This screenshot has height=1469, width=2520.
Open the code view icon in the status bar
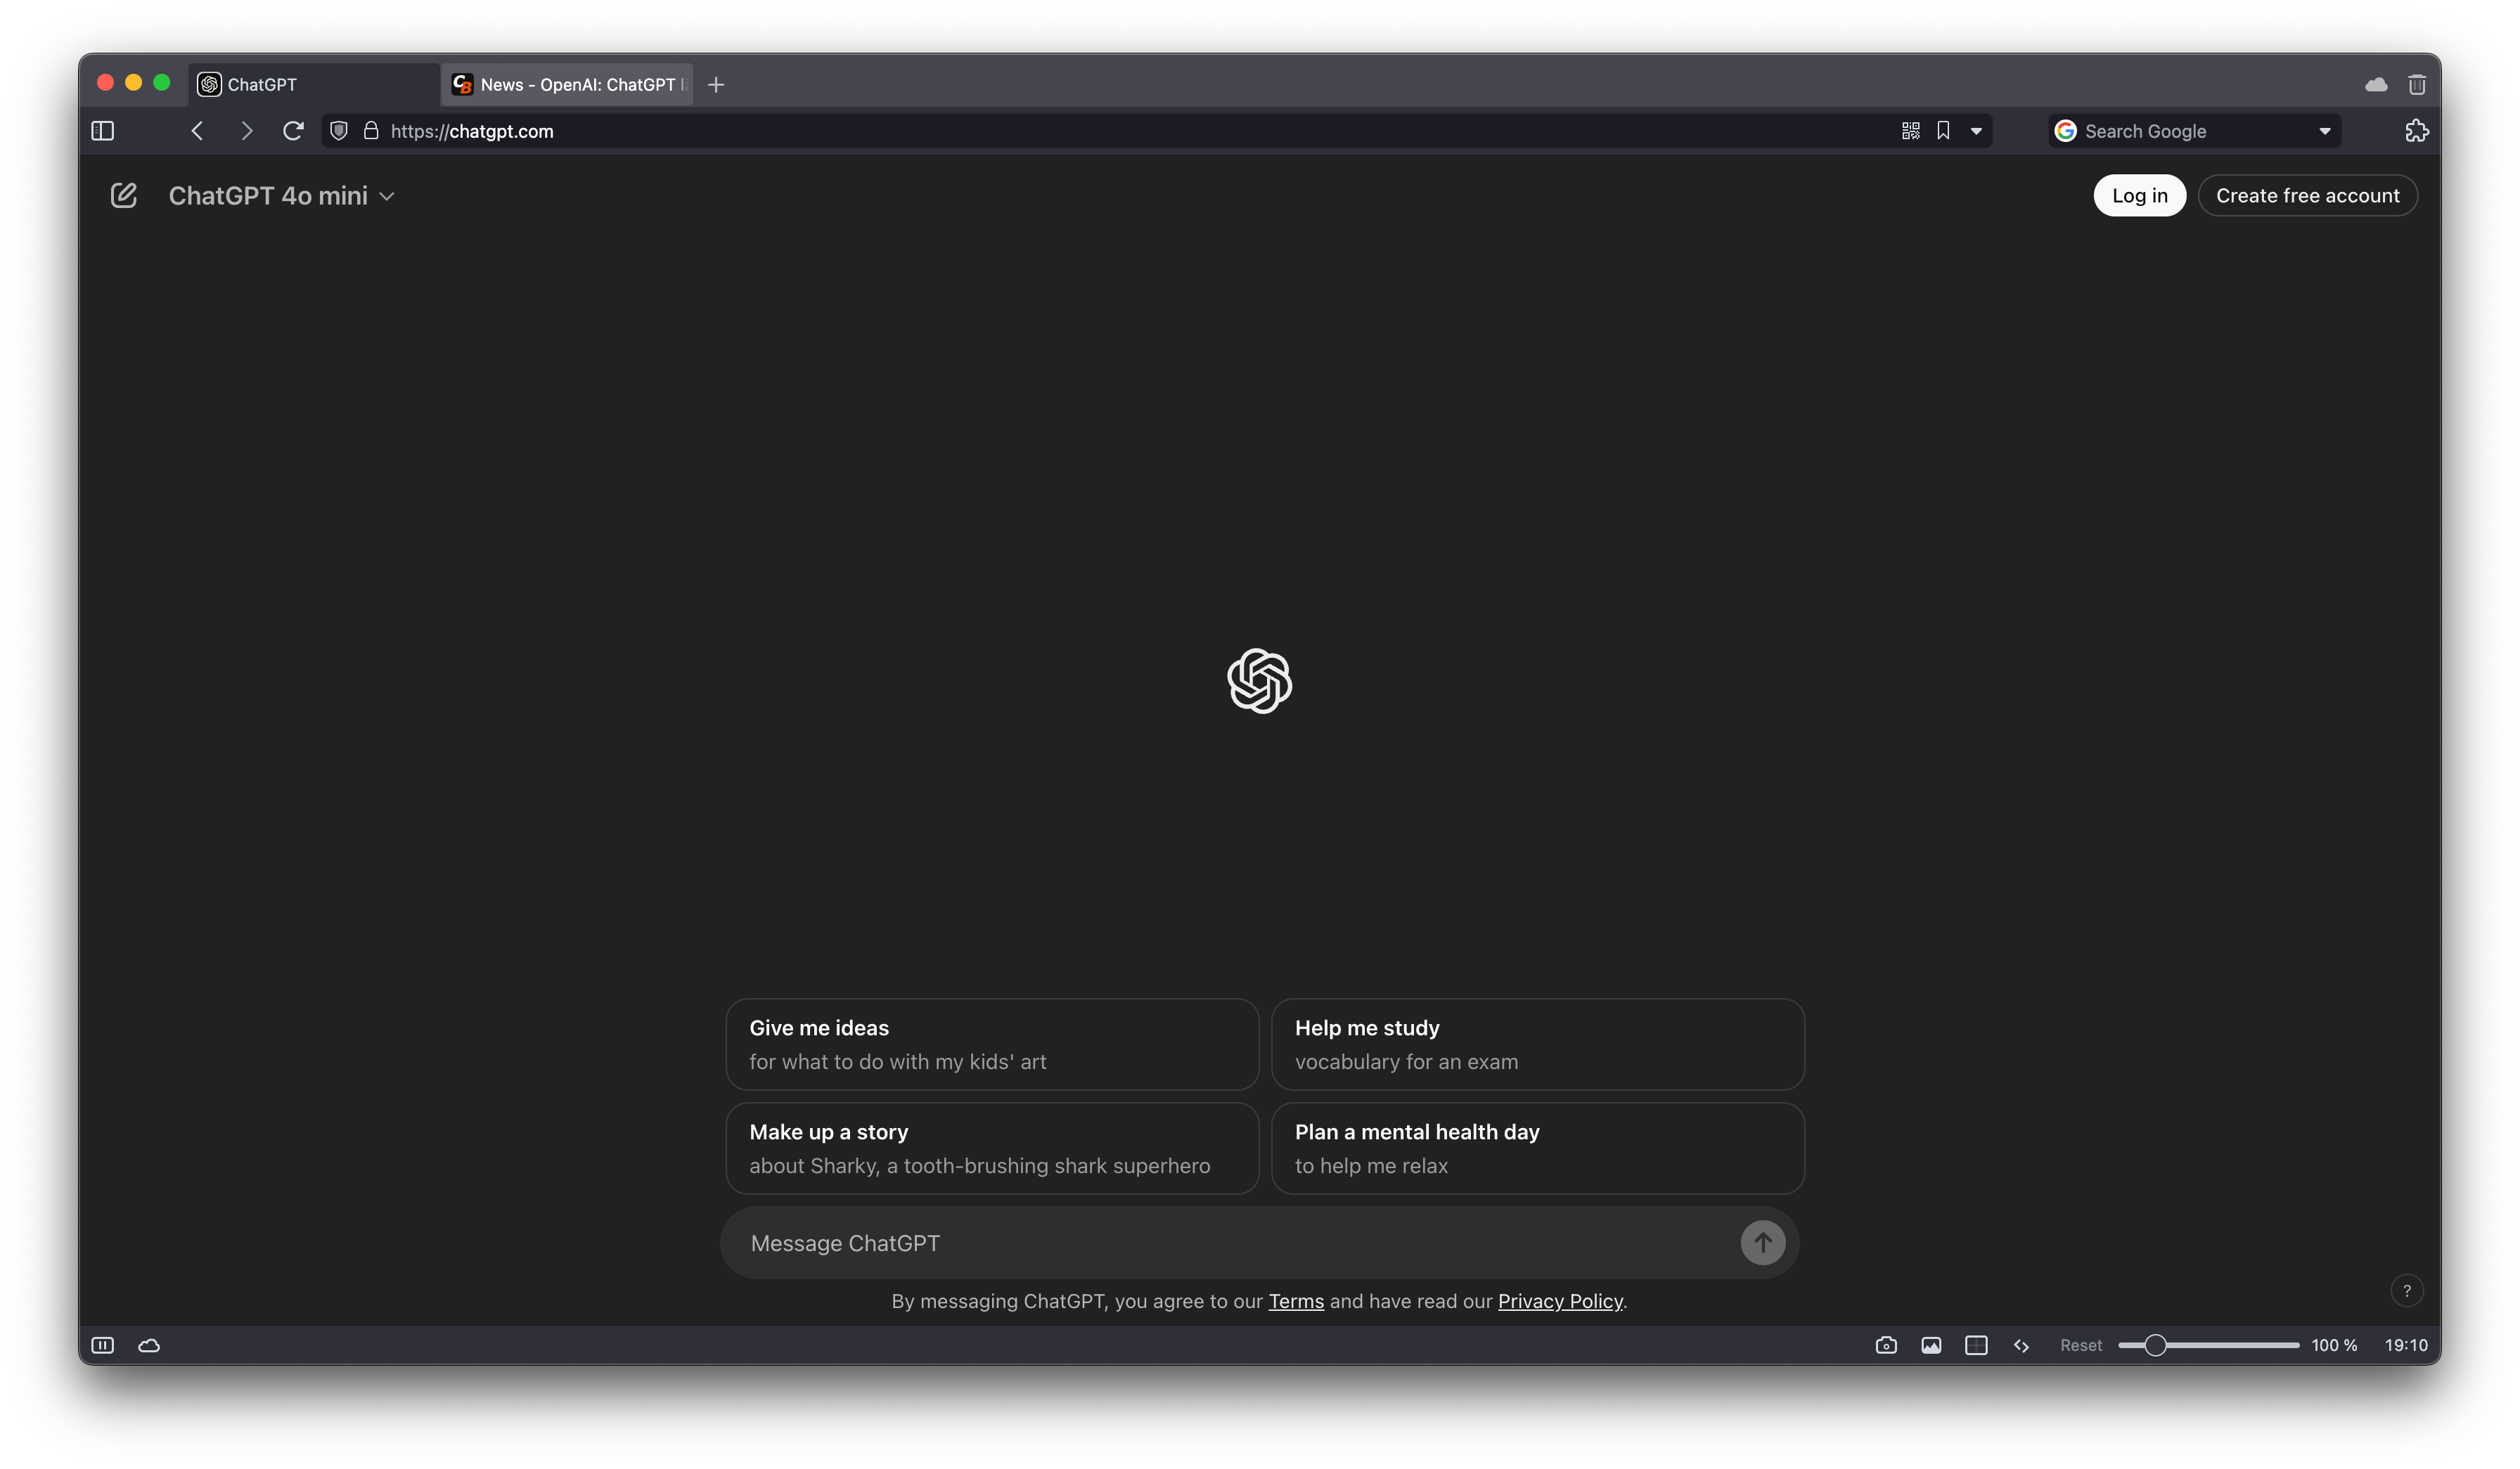coord(2021,1345)
